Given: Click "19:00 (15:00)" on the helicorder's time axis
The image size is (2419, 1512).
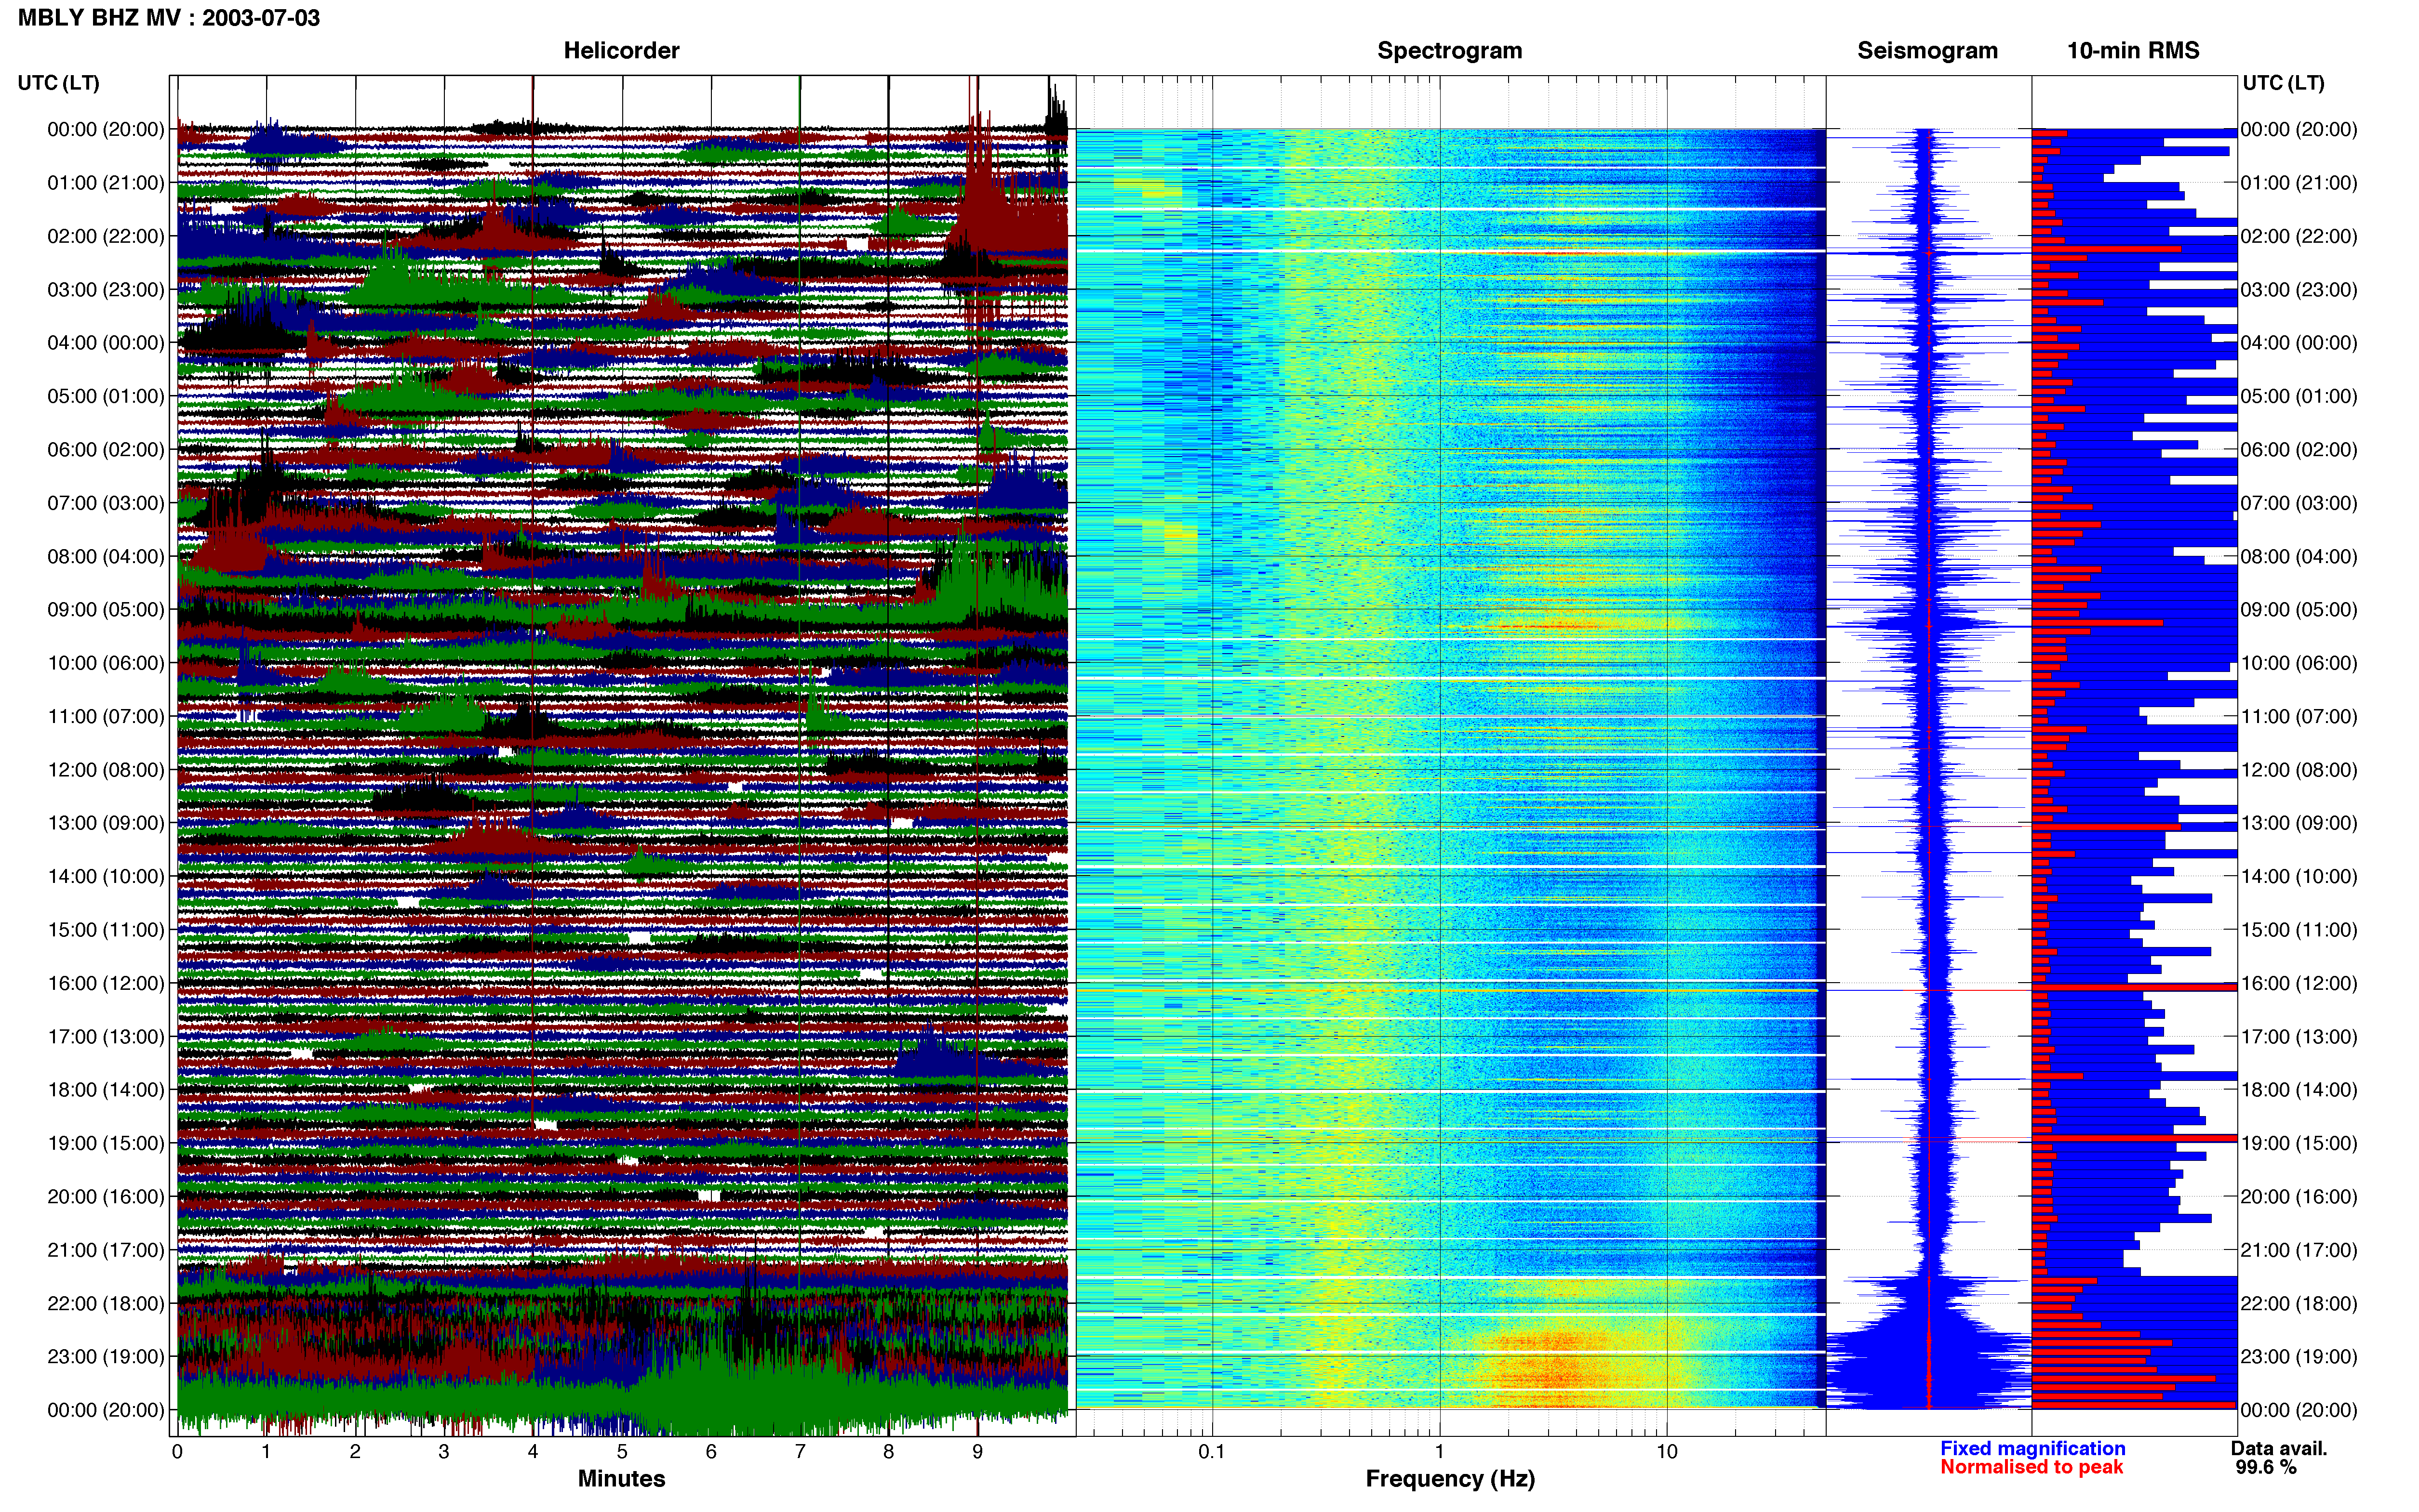Looking at the screenshot, I should pos(106,1143).
